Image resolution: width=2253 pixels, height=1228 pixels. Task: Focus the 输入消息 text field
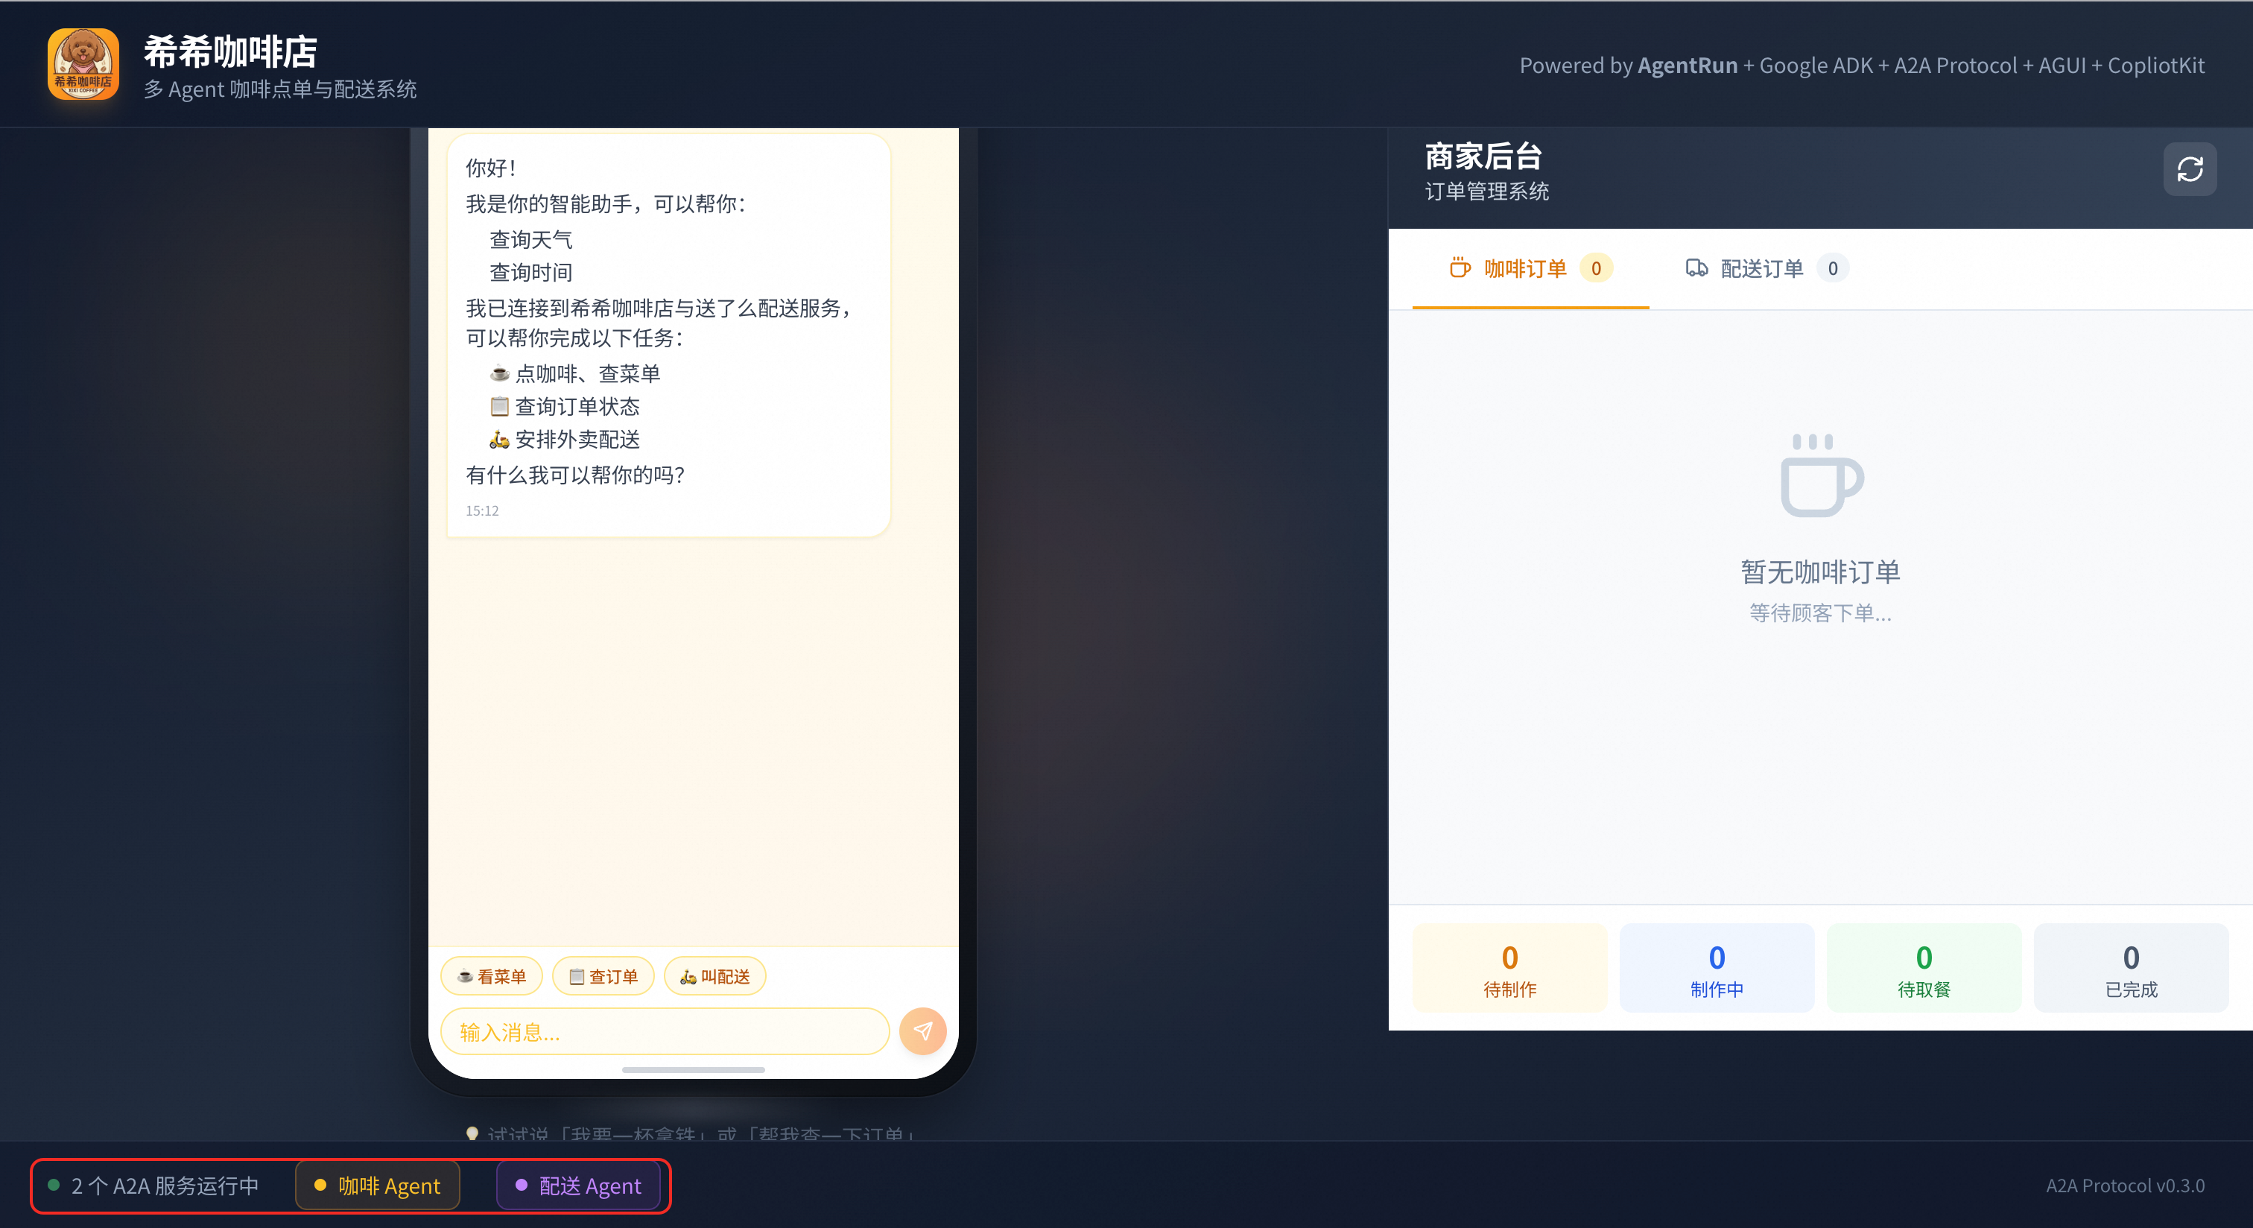point(665,1032)
